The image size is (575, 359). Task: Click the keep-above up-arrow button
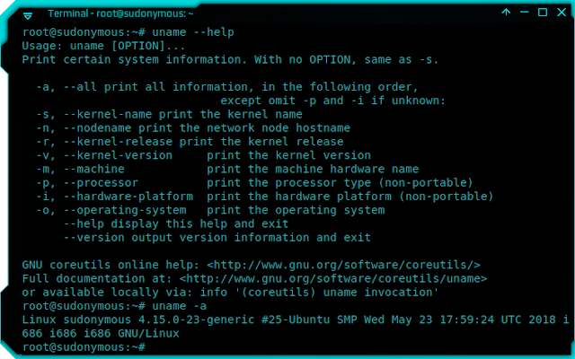click(506, 12)
